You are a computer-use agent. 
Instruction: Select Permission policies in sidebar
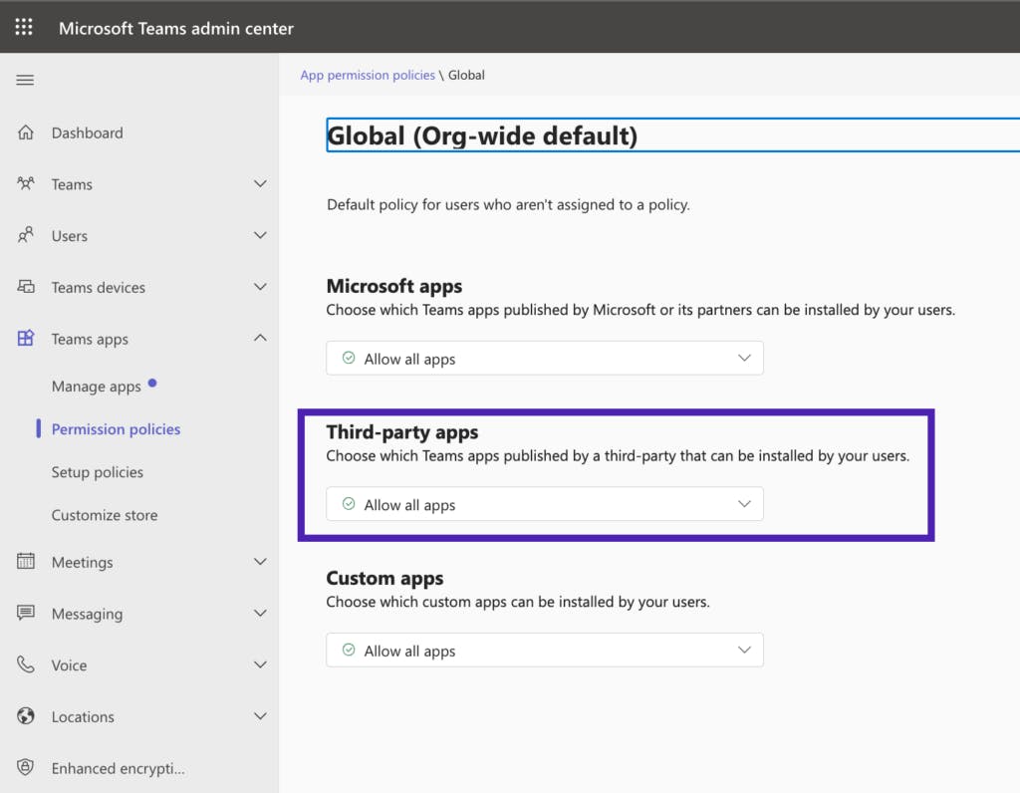coord(116,429)
